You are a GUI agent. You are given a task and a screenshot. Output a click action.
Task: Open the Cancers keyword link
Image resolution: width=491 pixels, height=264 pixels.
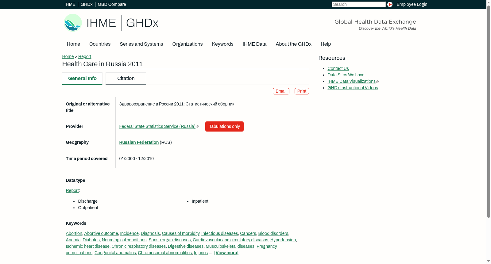coord(248,233)
